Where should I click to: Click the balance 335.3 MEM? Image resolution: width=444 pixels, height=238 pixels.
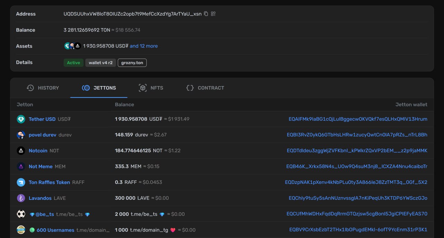coord(128,167)
